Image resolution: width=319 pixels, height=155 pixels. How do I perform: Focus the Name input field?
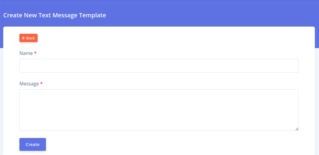159,66
